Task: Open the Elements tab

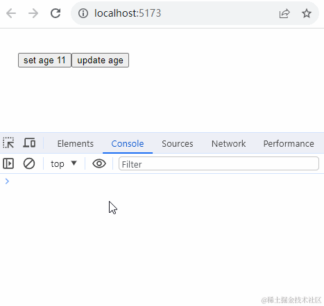Action: tap(76, 144)
